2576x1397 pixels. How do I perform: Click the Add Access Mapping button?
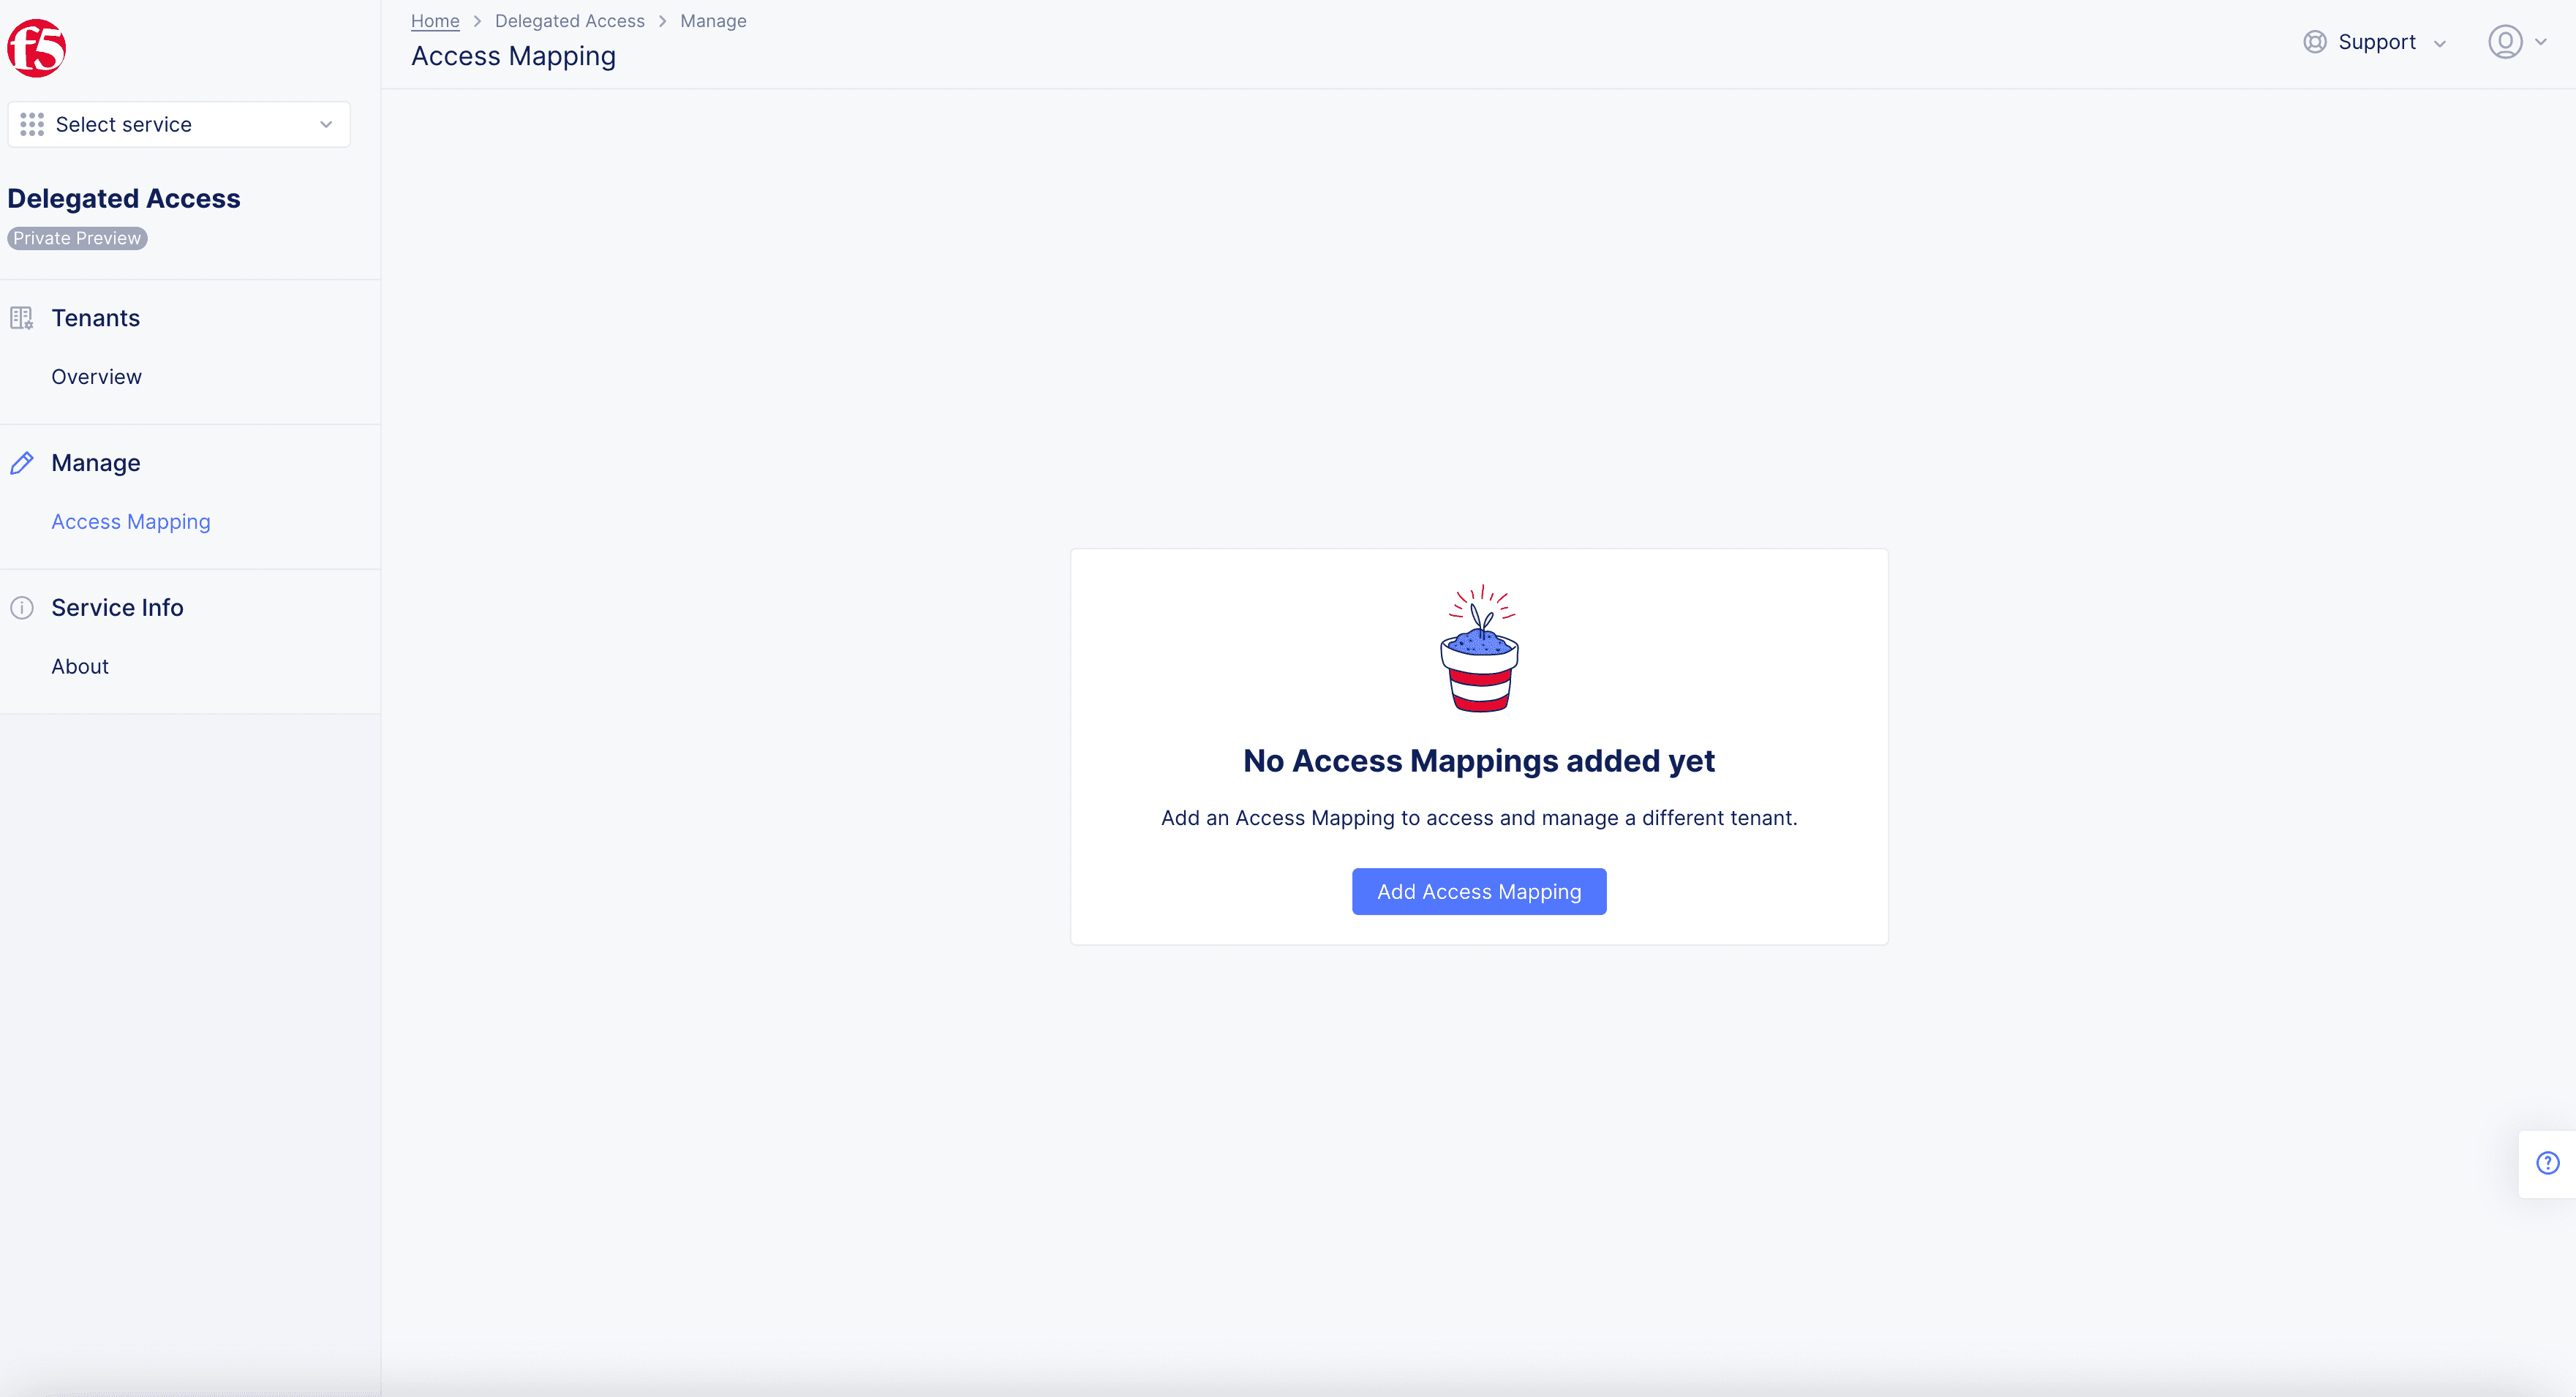coord(1479,889)
